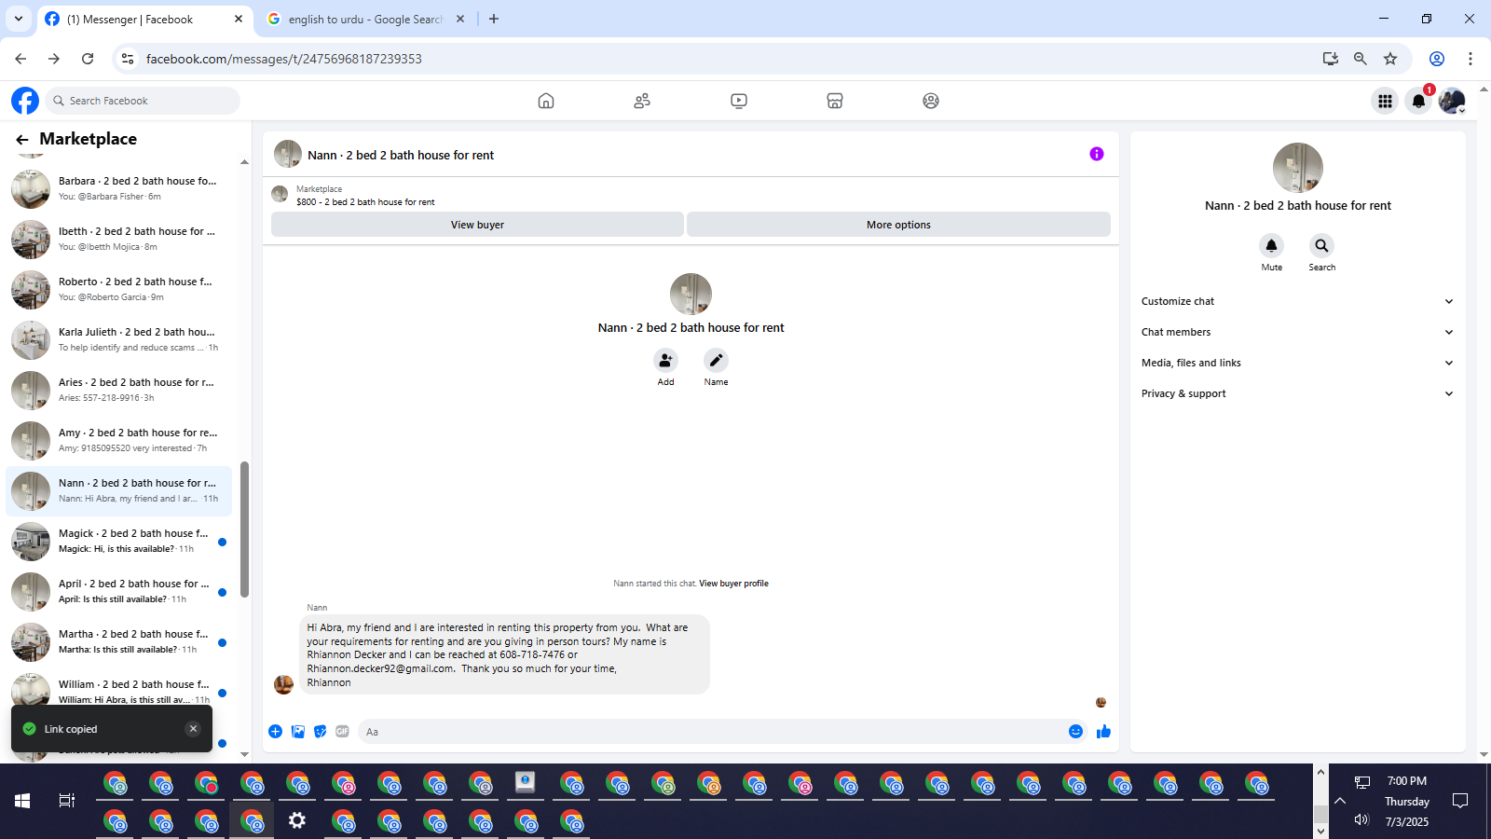Choose a GIF from the composer
The image size is (1491, 839).
coord(342,732)
